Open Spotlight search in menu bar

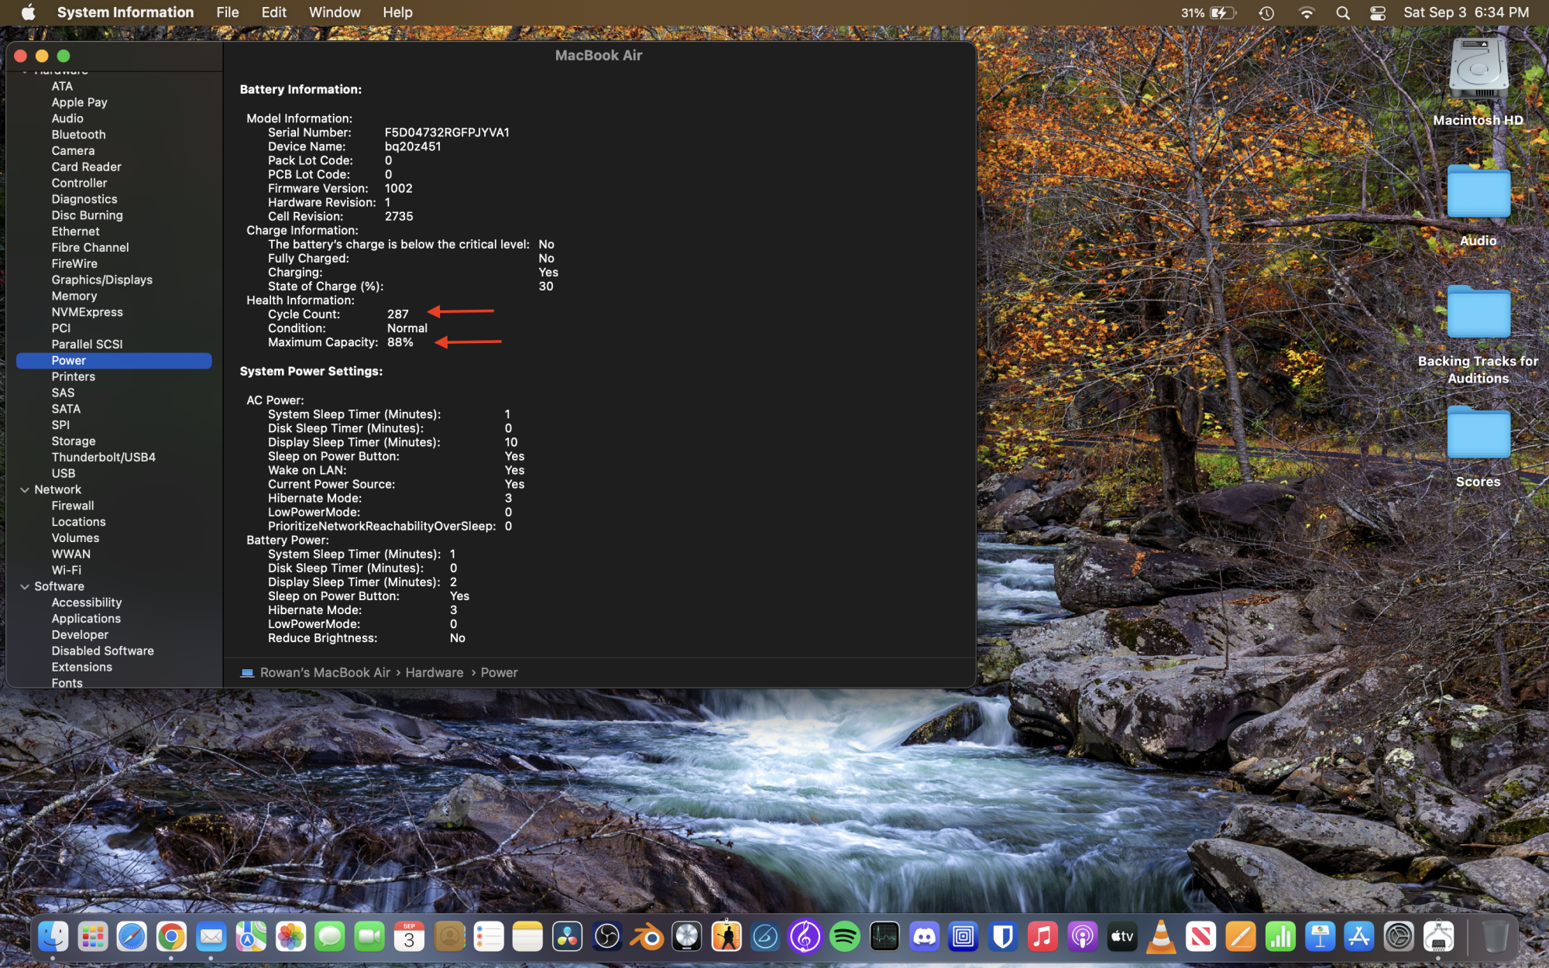1343,13
